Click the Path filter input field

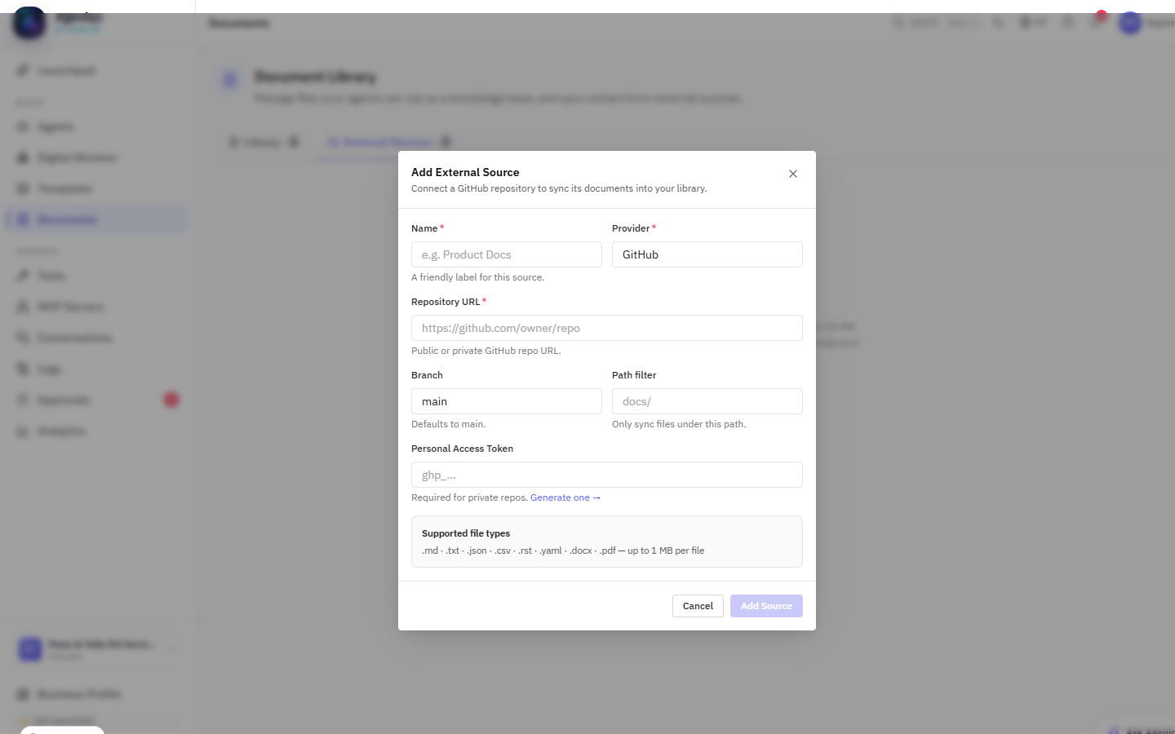[x=707, y=401]
